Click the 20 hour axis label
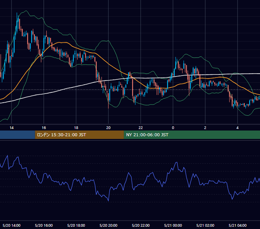 108,128
